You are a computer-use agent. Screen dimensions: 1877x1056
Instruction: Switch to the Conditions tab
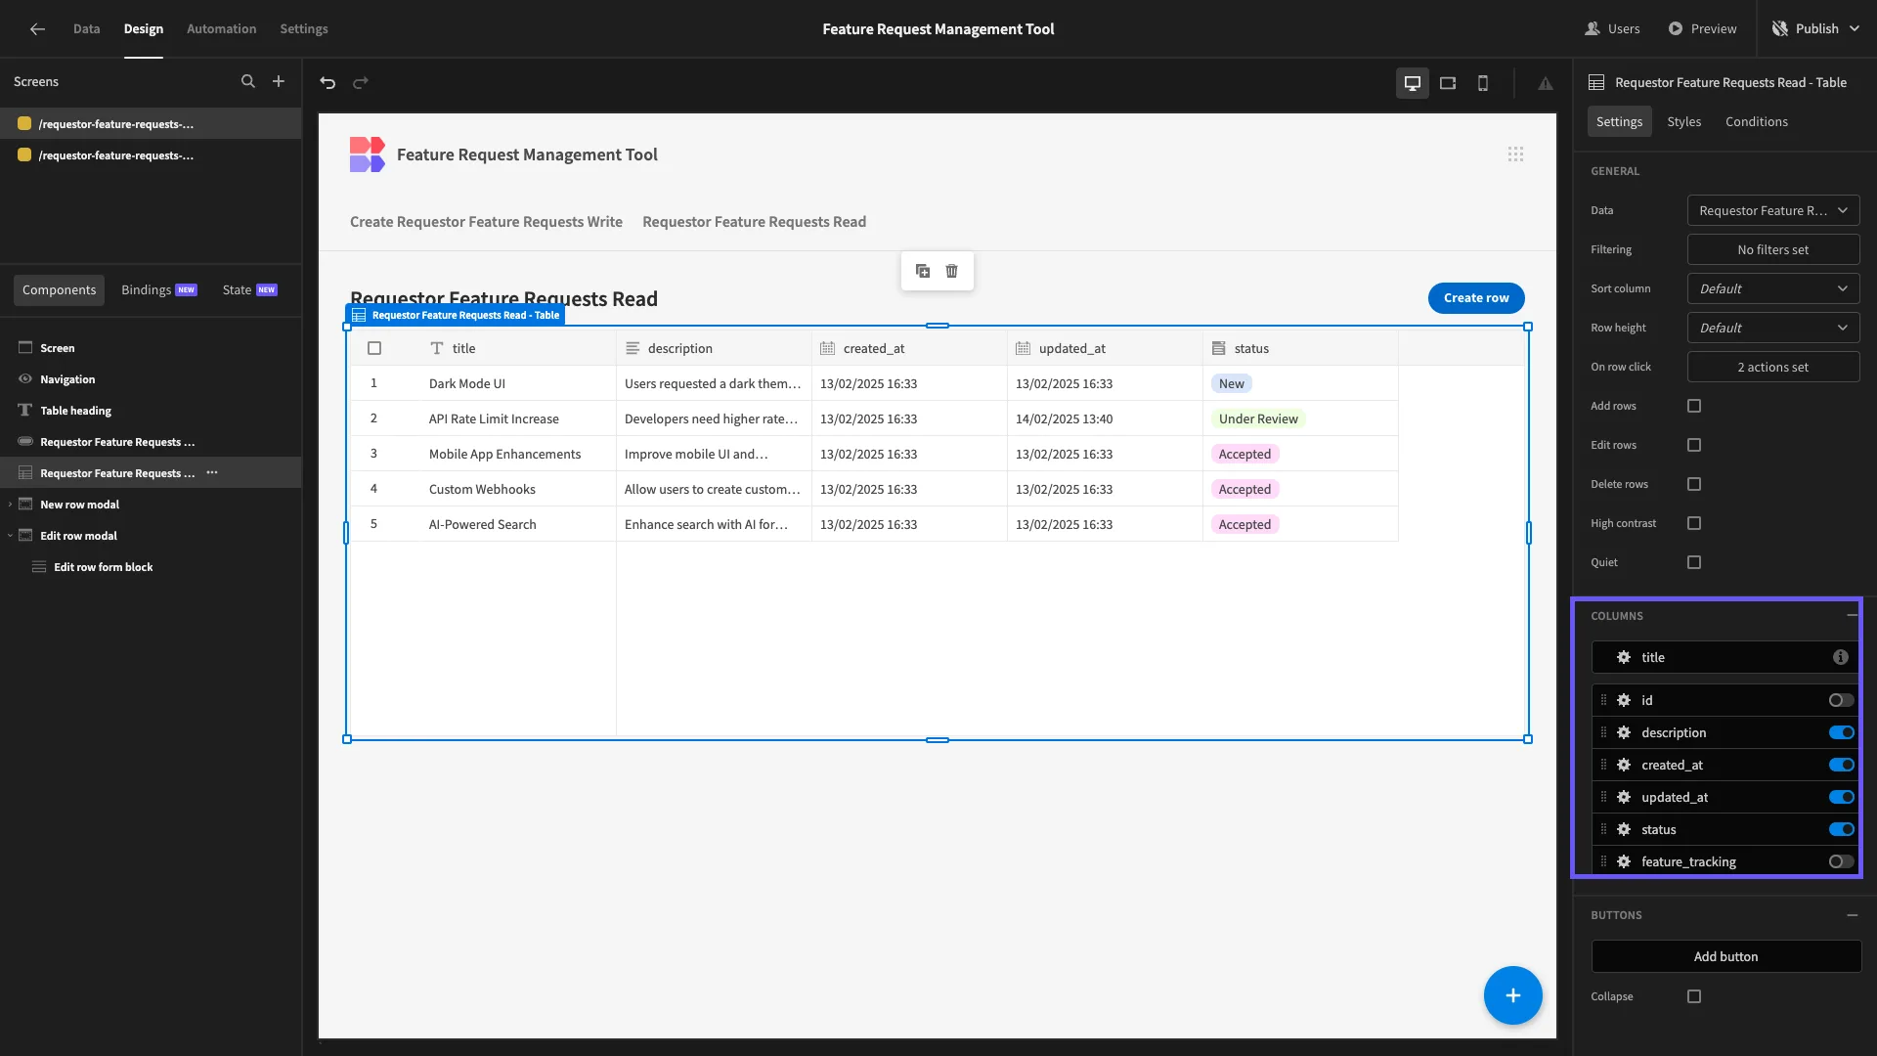click(x=1756, y=121)
